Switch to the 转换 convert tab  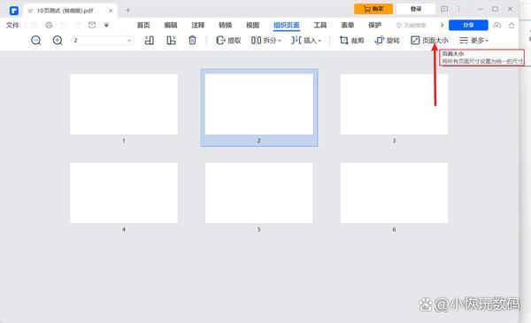pyautogui.click(x=225, y=25)
